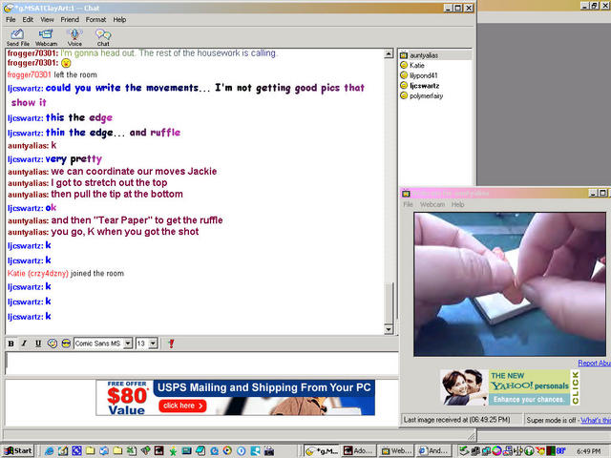
Task: Click the chat scrollbar down arrow
Action: pos(389,329)
